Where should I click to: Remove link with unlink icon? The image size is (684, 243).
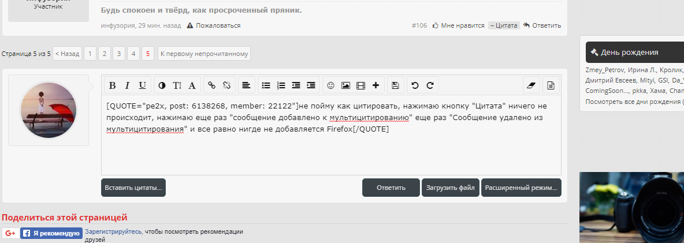[226, 85]
